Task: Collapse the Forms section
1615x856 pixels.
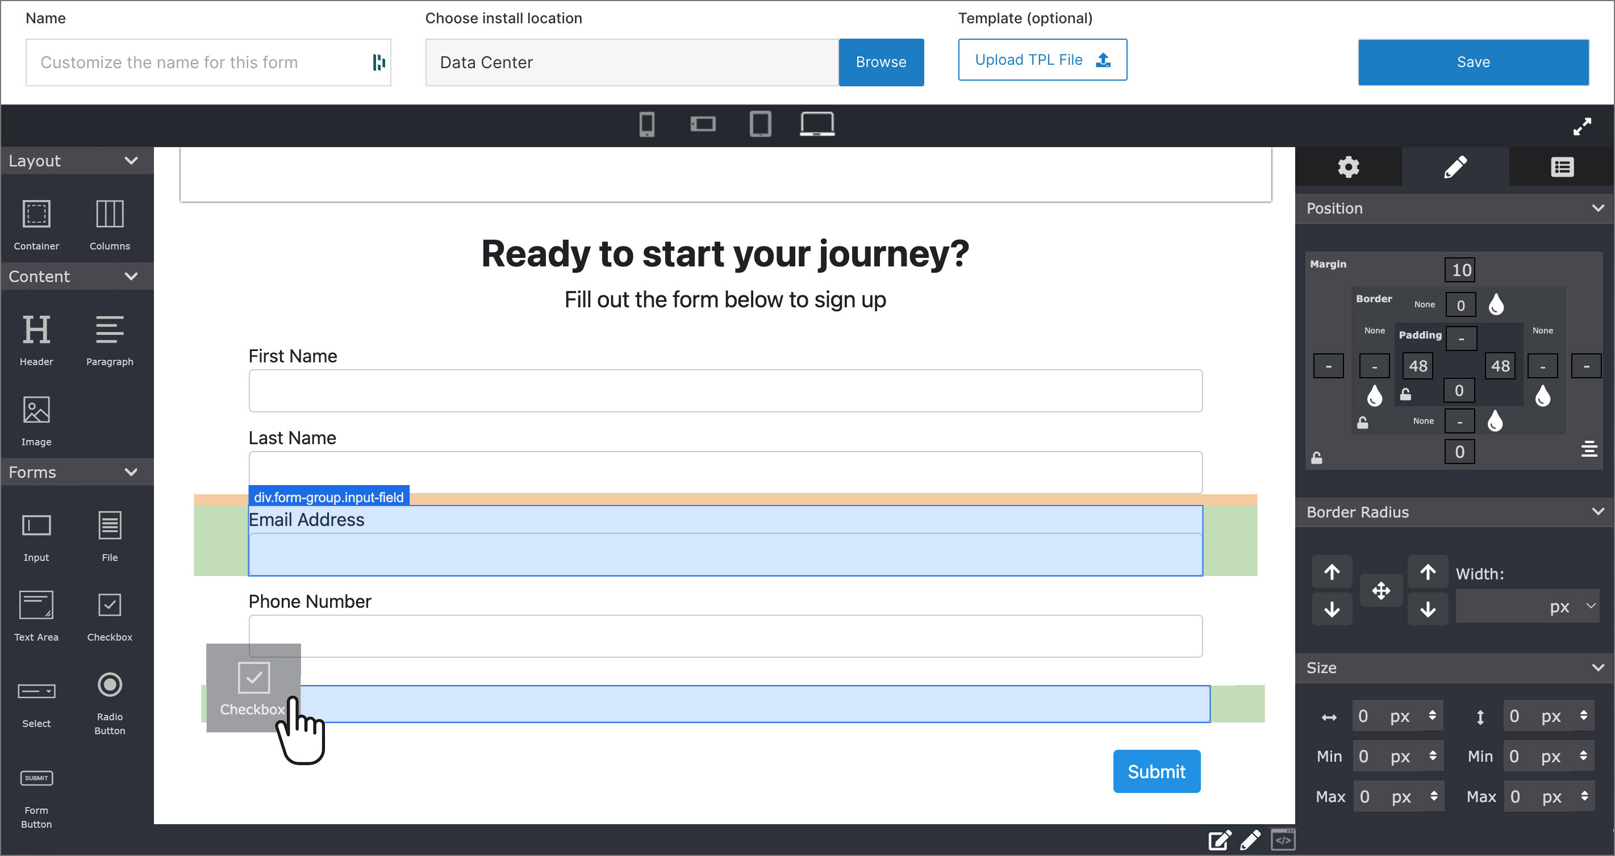Action: (x=131, y=471)
